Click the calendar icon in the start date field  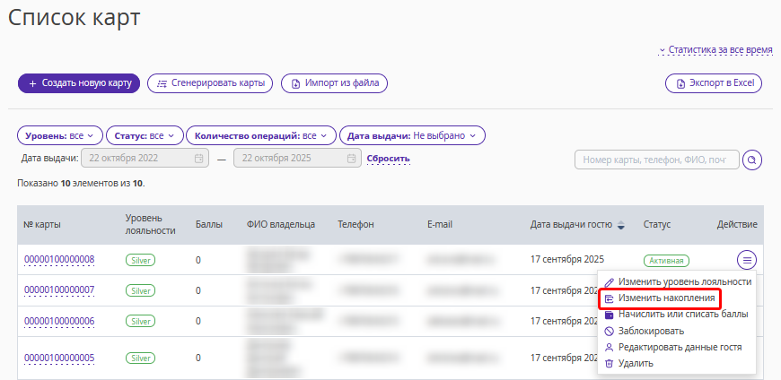[x=199, y=160]
